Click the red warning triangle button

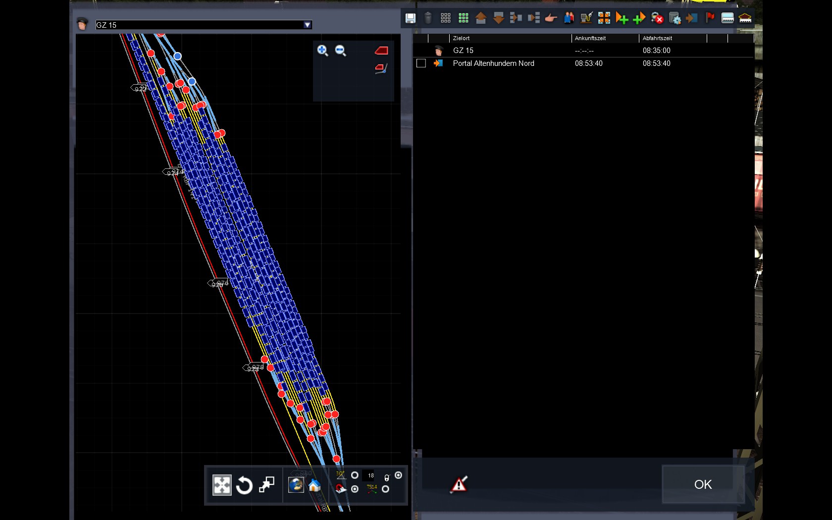click(x=459, y=484)
